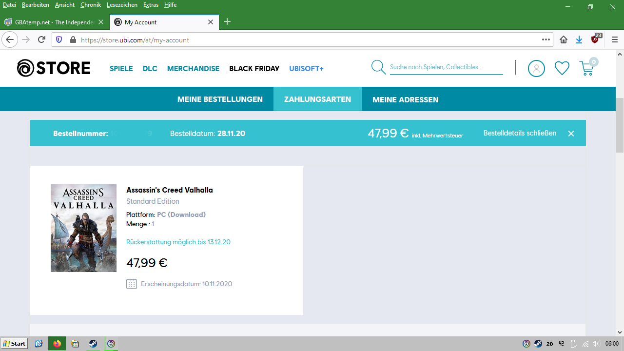Close order details with the X icon
The width and height of the screenshot is (624, 351).
(571, 134)
